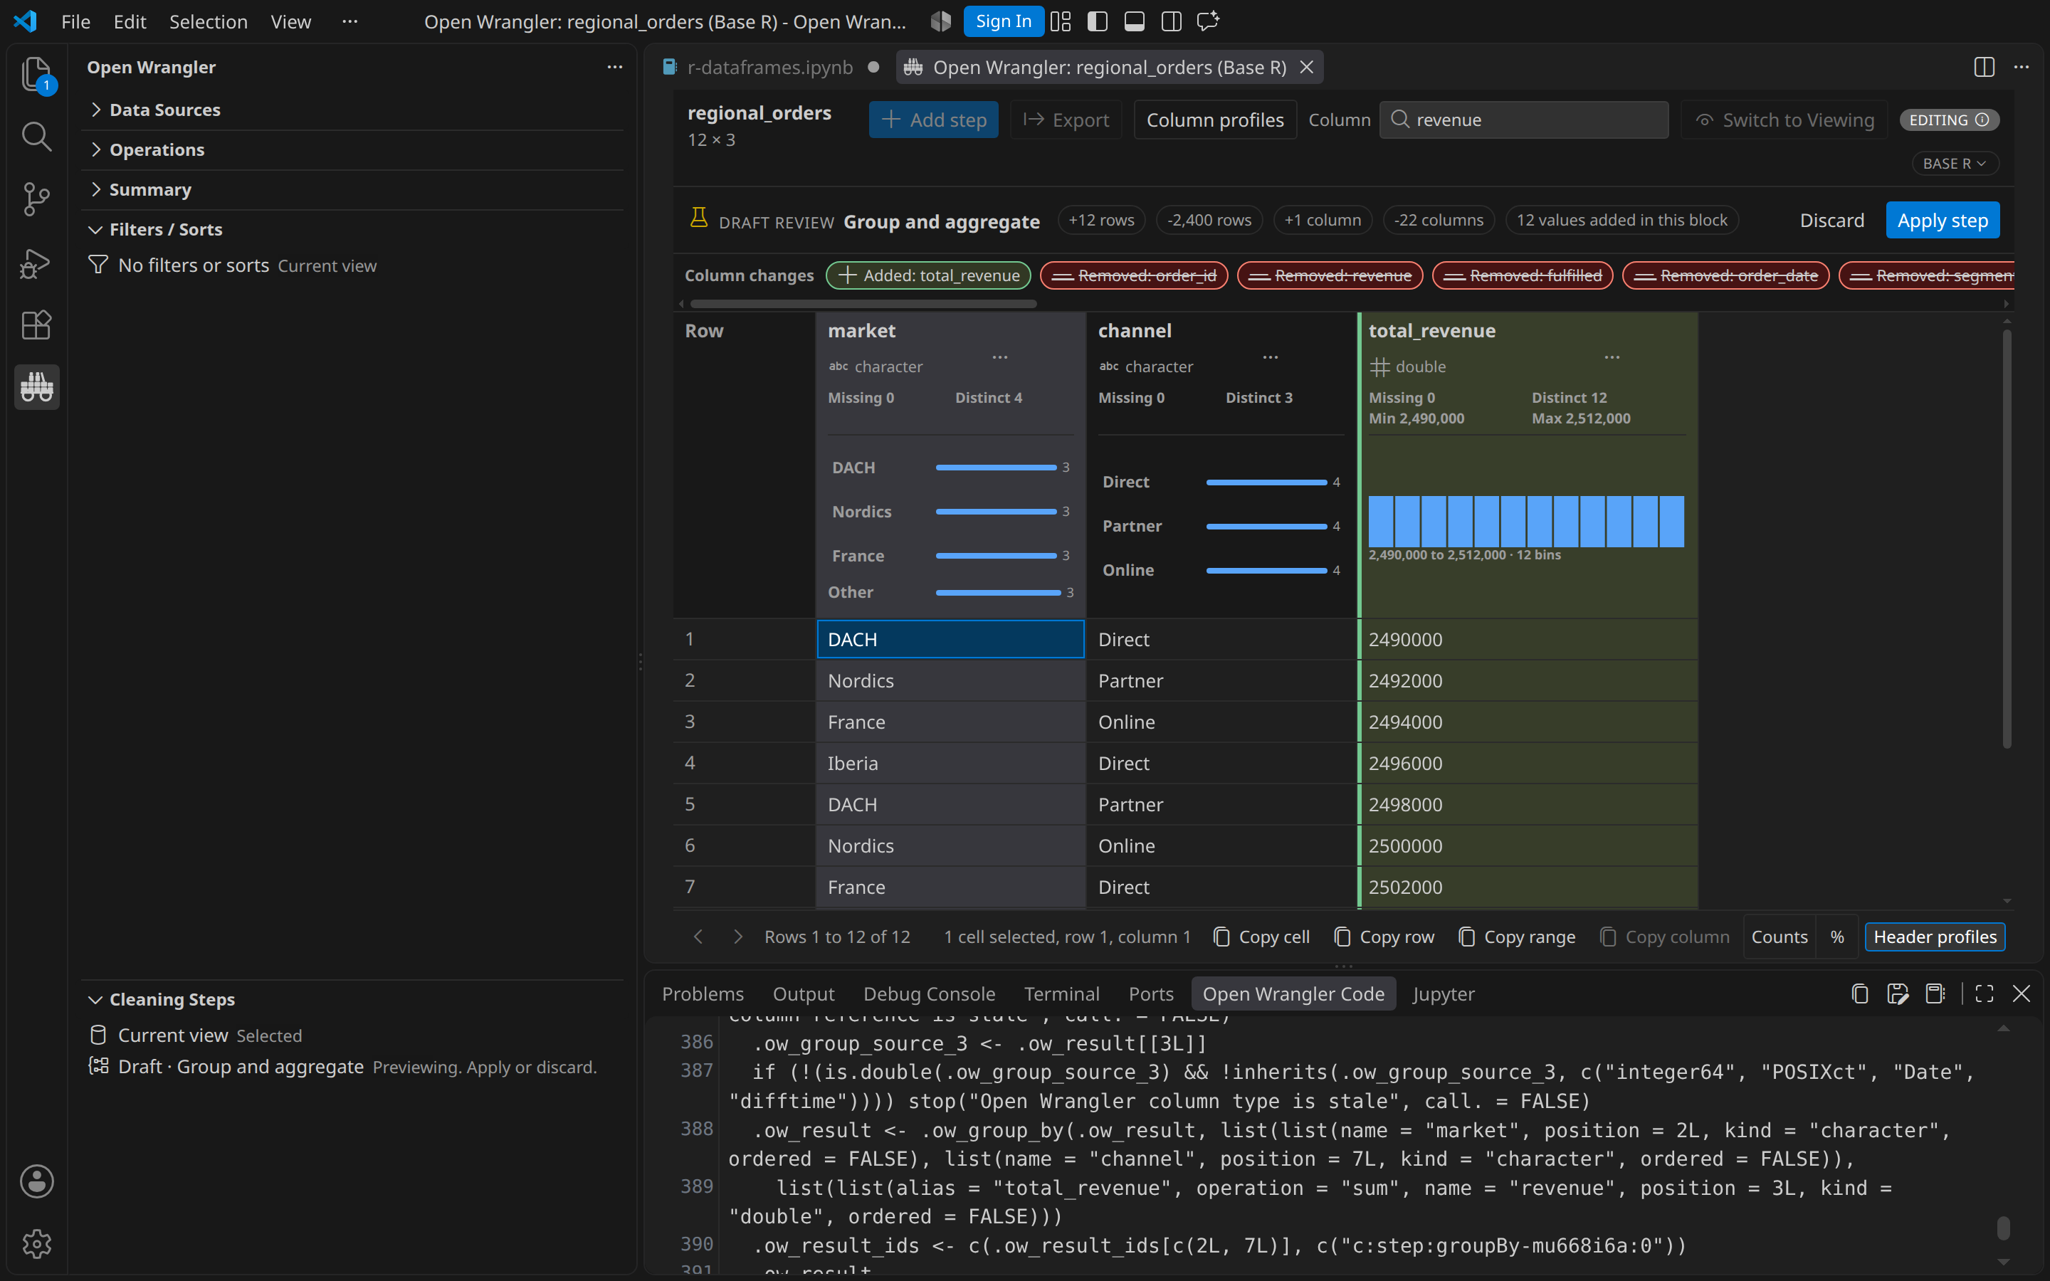Open the Extensions view icon
The height and width of the screenshot is (1281, 2050).
tap(36, 325)
